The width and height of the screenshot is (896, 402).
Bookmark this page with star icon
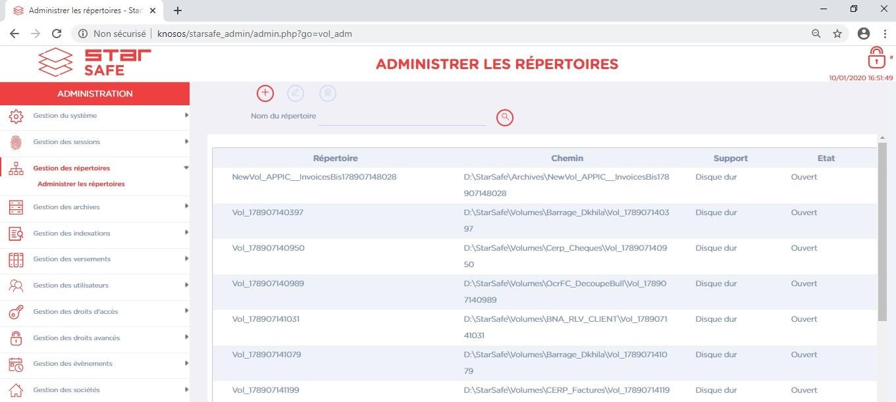point(837,34)
